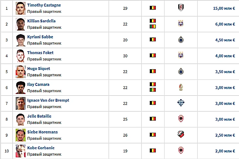The height and width of the screenshot is (159, 239).
Task: Click FC Utrecht crest in Siebe Horemans' row
Action: pos(180,135)
